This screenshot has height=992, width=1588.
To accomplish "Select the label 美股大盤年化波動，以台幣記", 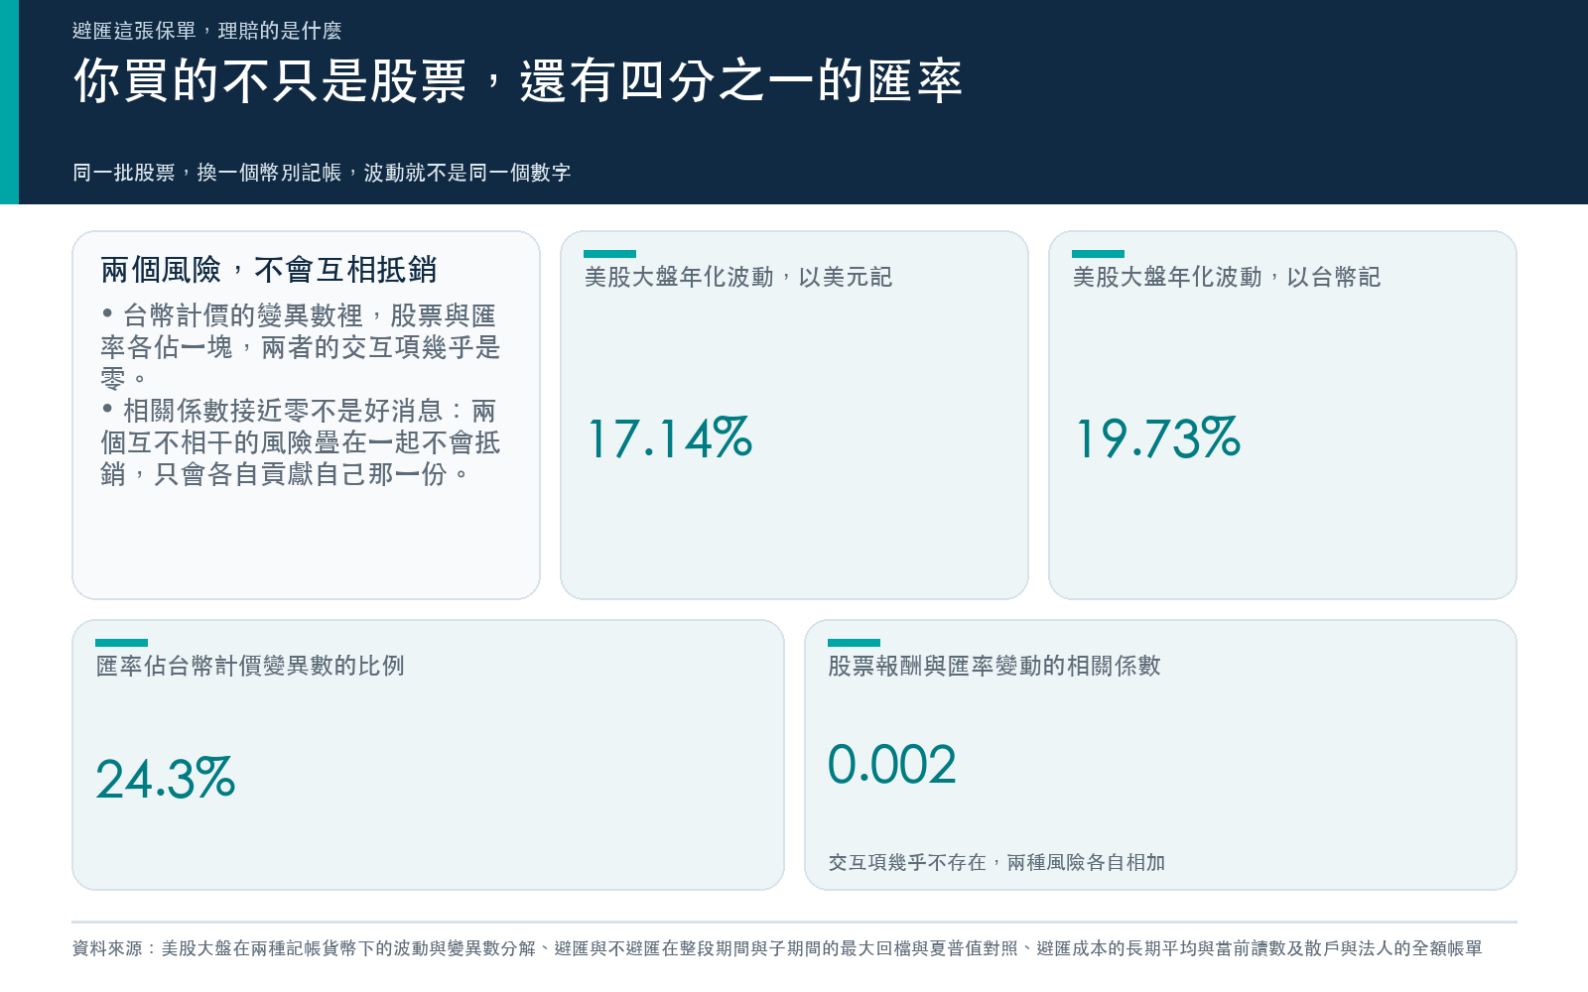I will click(x=1227, y=277).
